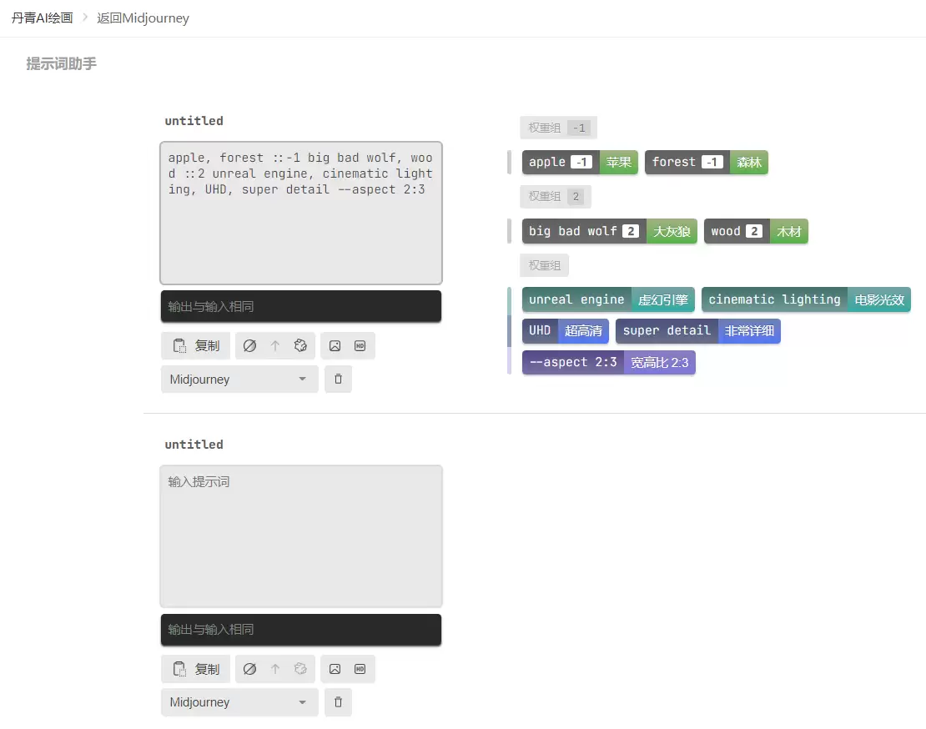Image resolution: width=926 pixels, height=729 pixels.
Task: Click the 2 weight badge on big bad wolf
Action: click(631, 231)
